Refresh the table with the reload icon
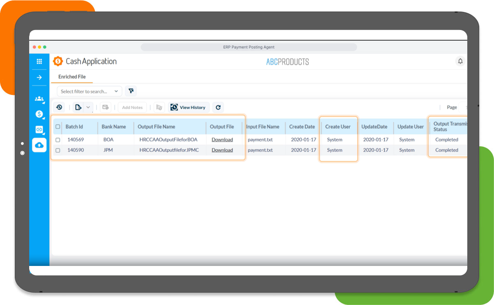 coord(218,107)
